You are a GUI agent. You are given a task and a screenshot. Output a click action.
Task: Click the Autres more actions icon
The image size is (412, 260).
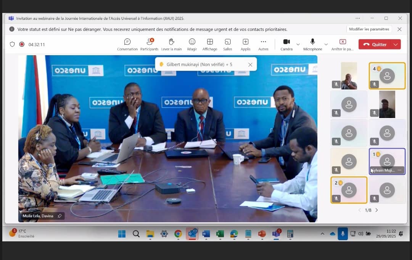point(263,44)
